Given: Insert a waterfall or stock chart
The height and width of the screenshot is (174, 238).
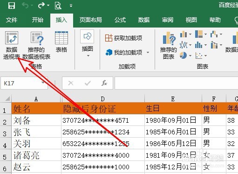Looking at the screenshot, I should coord(214,34).
